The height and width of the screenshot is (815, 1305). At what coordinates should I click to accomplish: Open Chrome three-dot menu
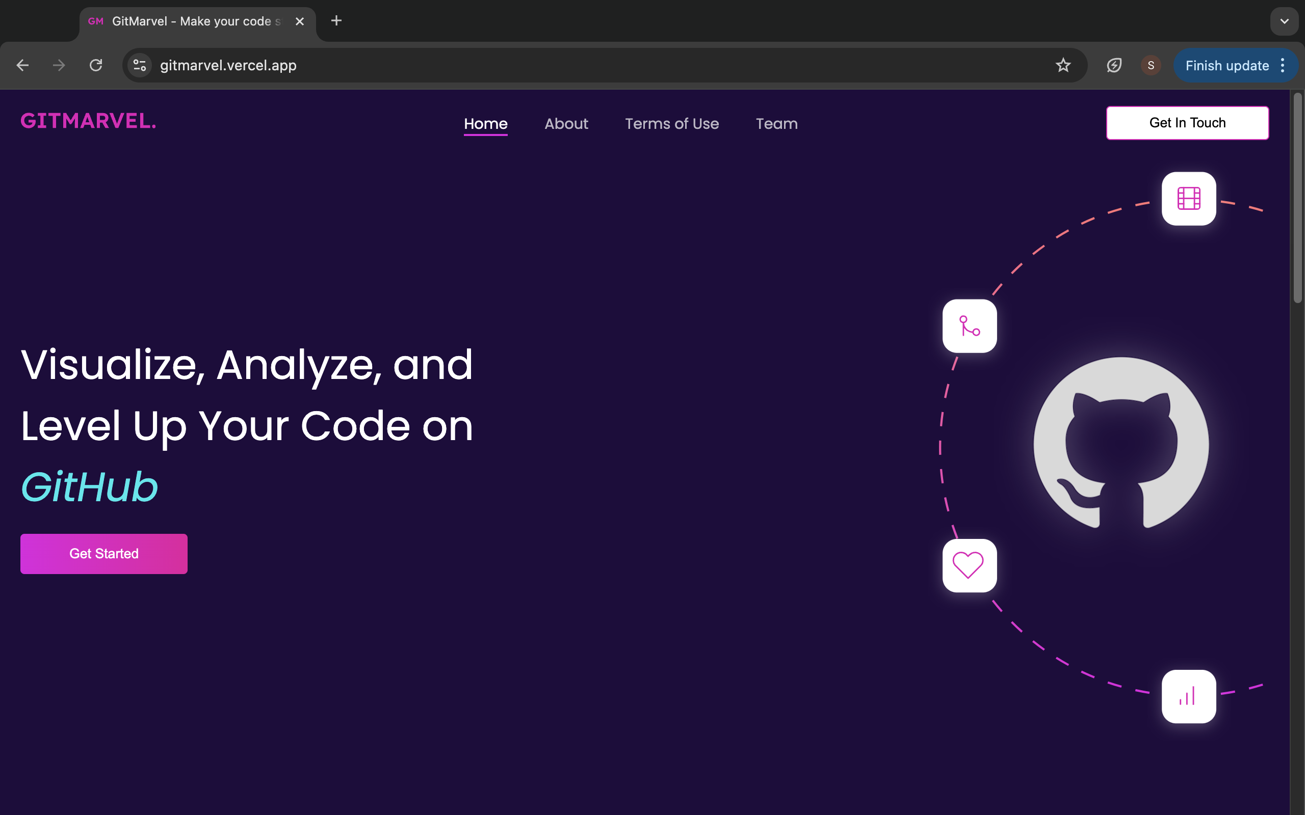[1283, 65]
